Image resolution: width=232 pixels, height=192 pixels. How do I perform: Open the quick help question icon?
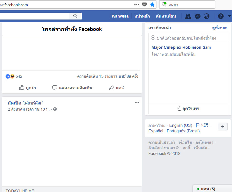point(221,16)
